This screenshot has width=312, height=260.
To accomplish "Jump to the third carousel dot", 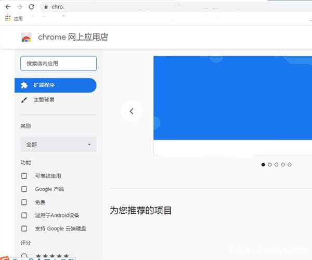I will [x=277, y=164].
